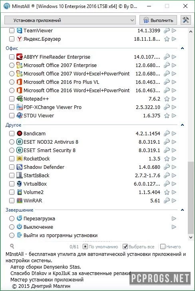Click the key icon next to VirtualBox
195x291 pixels.
pos(167,184)
